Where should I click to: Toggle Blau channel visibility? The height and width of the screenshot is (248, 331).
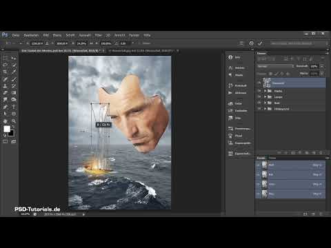258,194
